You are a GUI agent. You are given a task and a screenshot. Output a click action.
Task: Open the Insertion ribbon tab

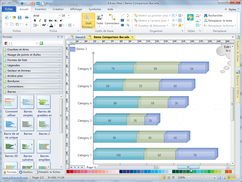click(40, 8)
